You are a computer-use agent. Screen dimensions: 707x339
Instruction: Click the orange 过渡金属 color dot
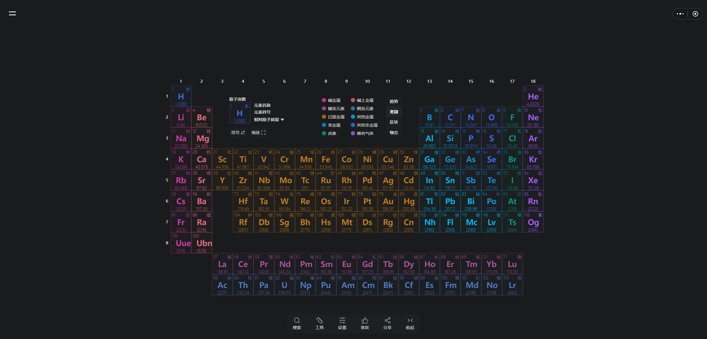point(324,117)
